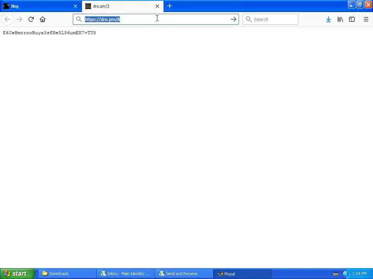Click the search box magnifier icon

tap(248, 19)
